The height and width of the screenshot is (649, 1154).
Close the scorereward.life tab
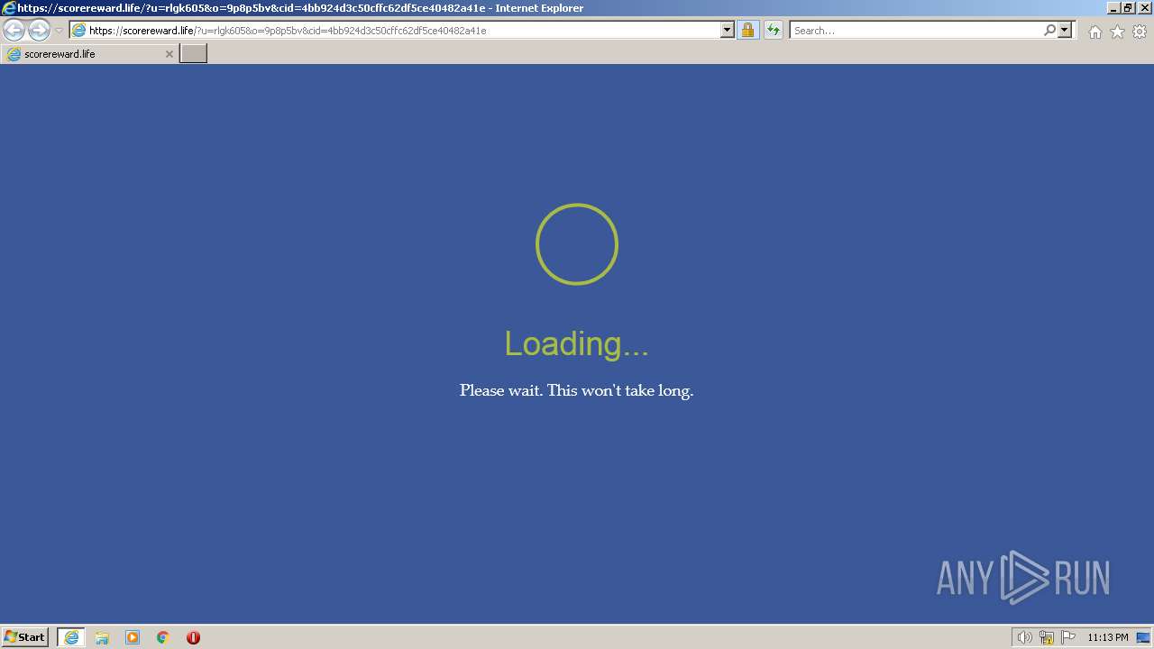pyautogui.click(x=169, y=54)
